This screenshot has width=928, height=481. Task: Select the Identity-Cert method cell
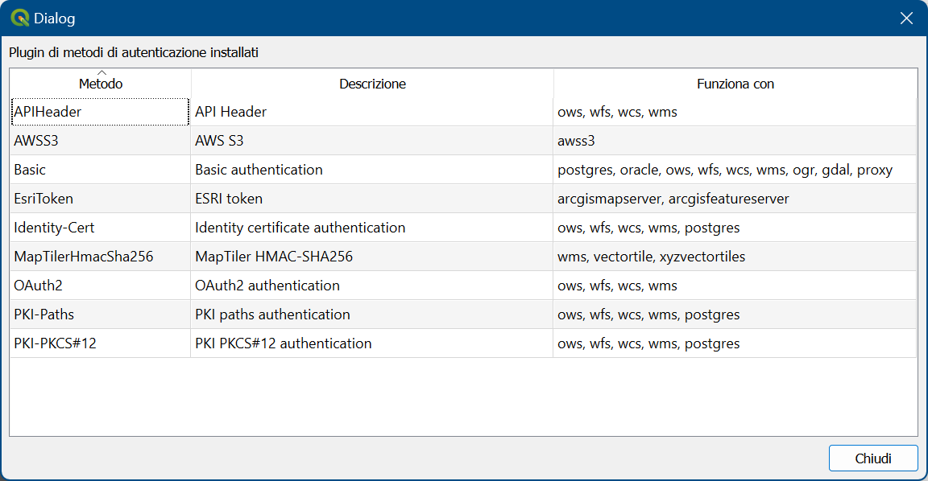pyautogui.click(x=100, y=228)
